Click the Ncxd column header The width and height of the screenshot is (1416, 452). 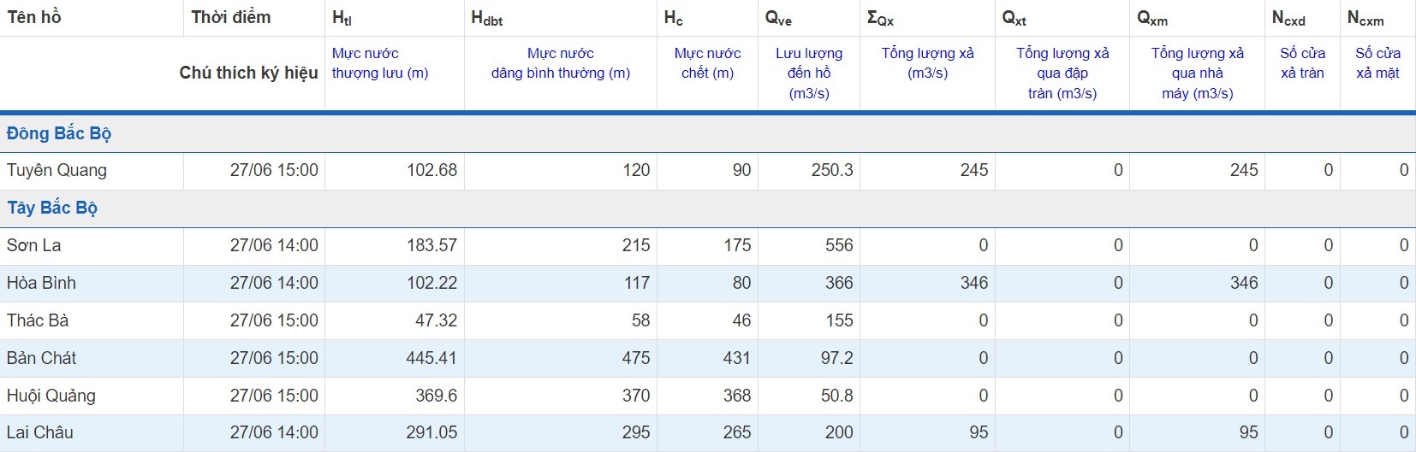tap(1288, 18)
